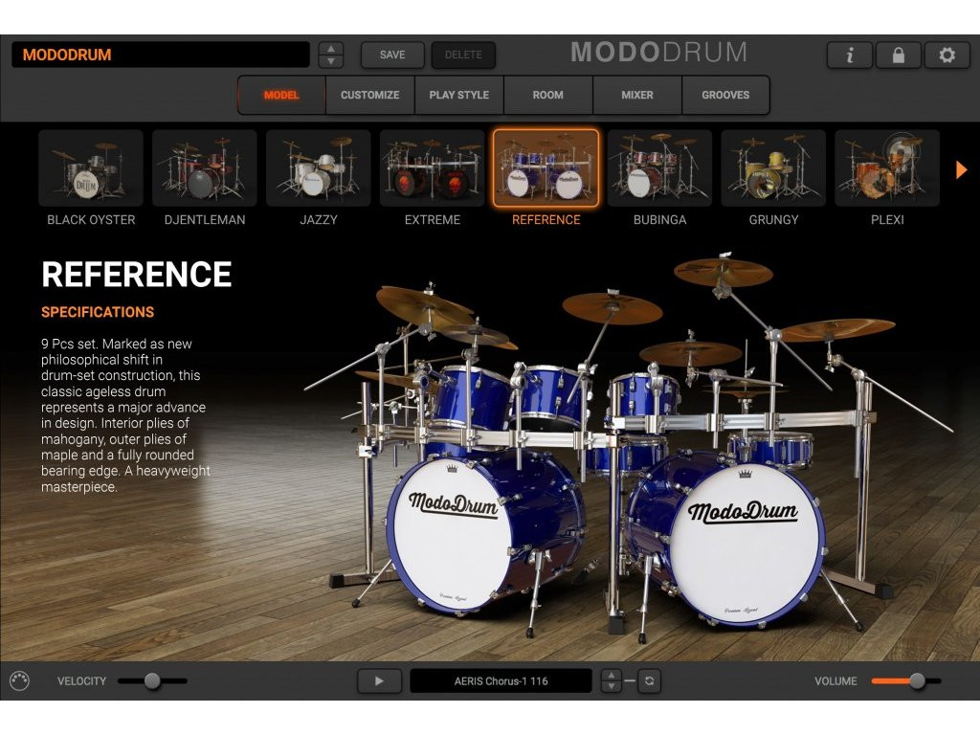
Task: Click the groove down arrow stepper
Action: 610,686
